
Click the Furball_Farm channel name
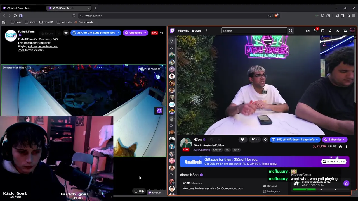(x=26, y=32)
